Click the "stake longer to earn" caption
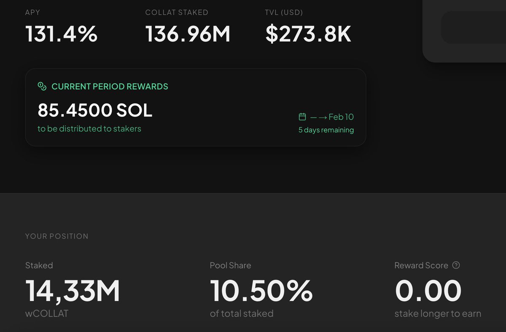The image size is (506, 332). tap(438, 313)
